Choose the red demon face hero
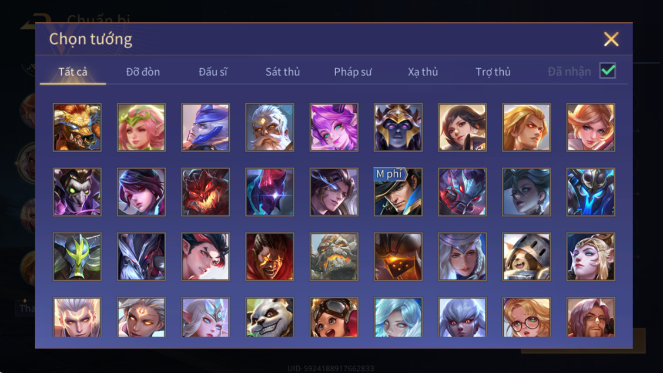Image resolution: width=663 pixels, height=373 pixels. [x=206, y=191]
